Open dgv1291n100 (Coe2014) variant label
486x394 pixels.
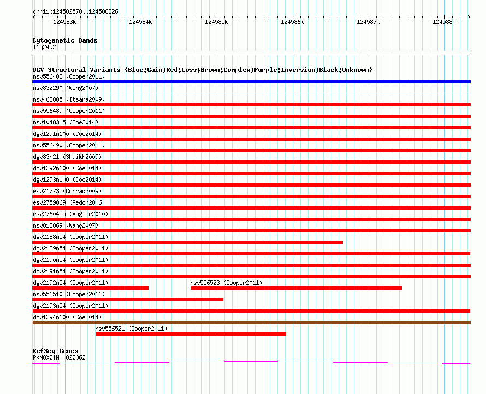(67, 134)
